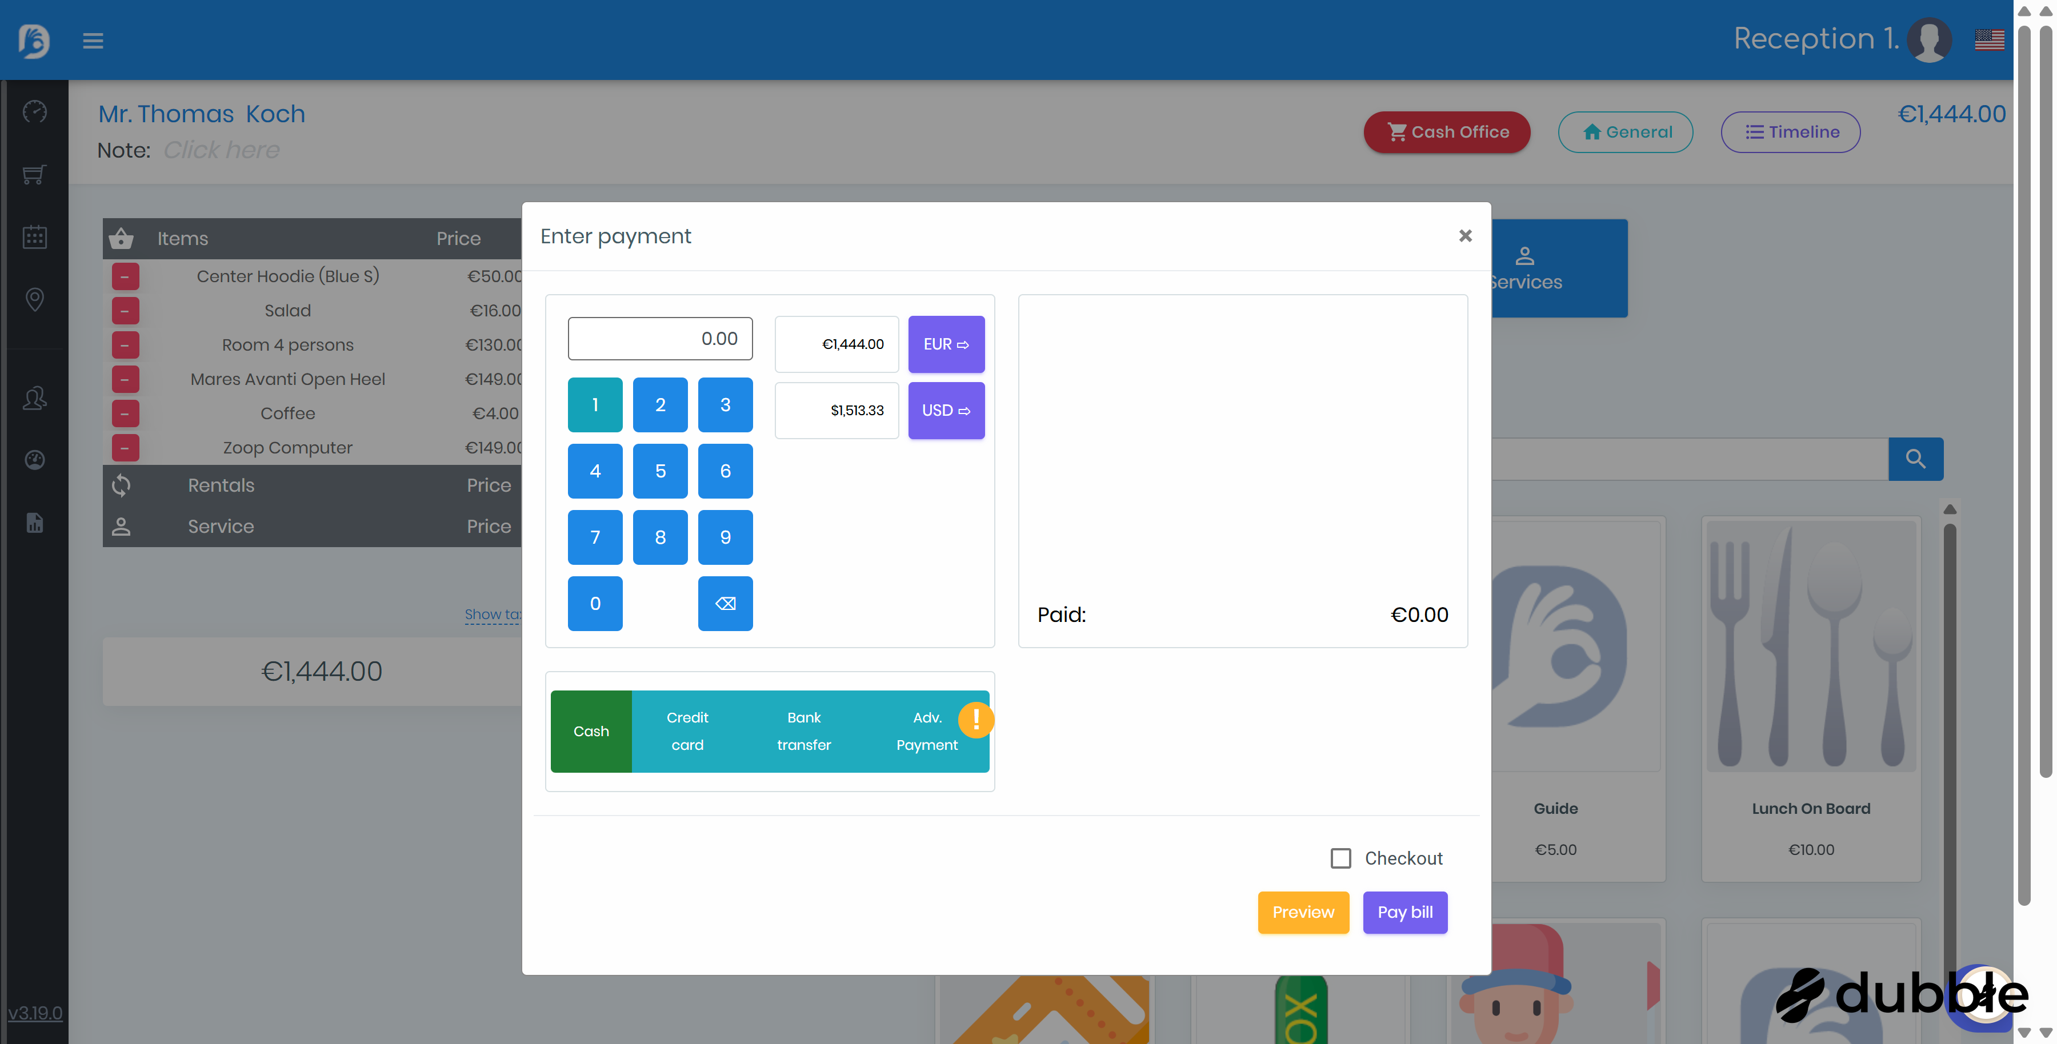Click the payment amount input field
This screenshot has width=2057, height=1044.
click(659, 339)
